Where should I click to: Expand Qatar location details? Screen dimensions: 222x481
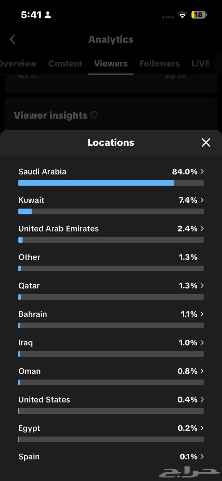click(x=202, y=286)
